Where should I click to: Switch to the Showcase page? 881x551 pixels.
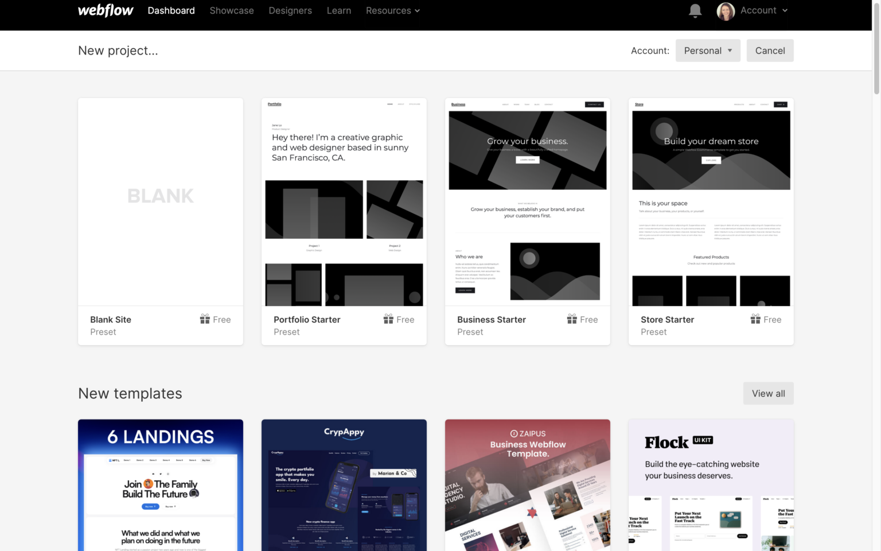(x=232, y=10)
